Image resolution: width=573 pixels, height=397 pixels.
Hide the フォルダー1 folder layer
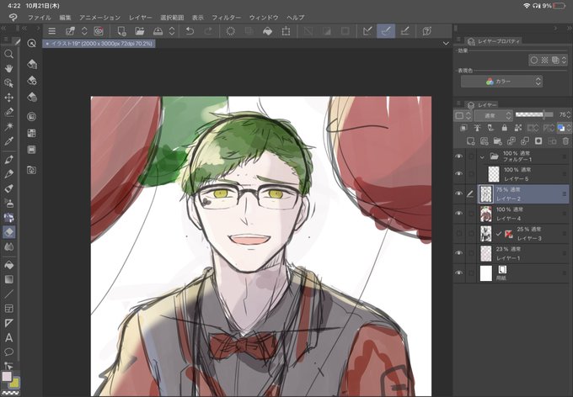(458, 156)
